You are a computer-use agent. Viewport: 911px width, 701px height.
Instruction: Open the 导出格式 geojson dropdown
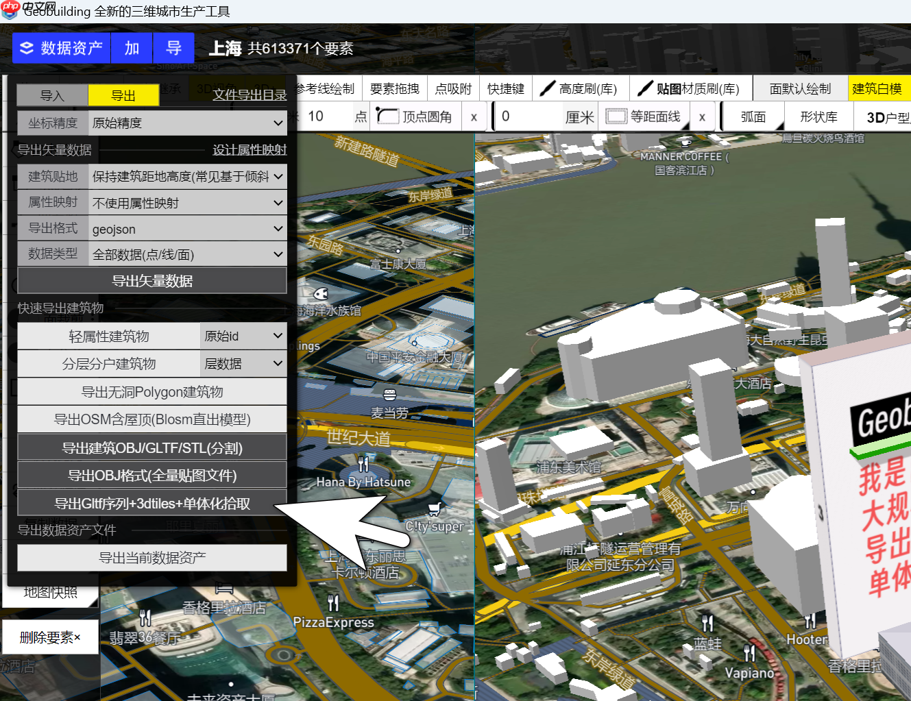pyautogui.click(x=187, y=228)
